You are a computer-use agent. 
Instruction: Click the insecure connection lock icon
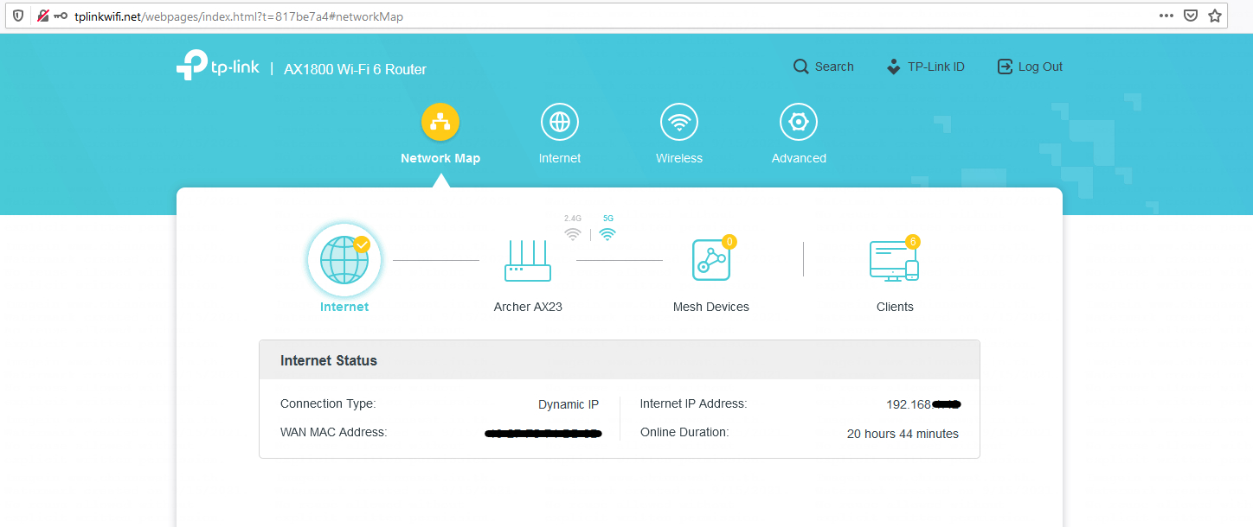[42, 16]
